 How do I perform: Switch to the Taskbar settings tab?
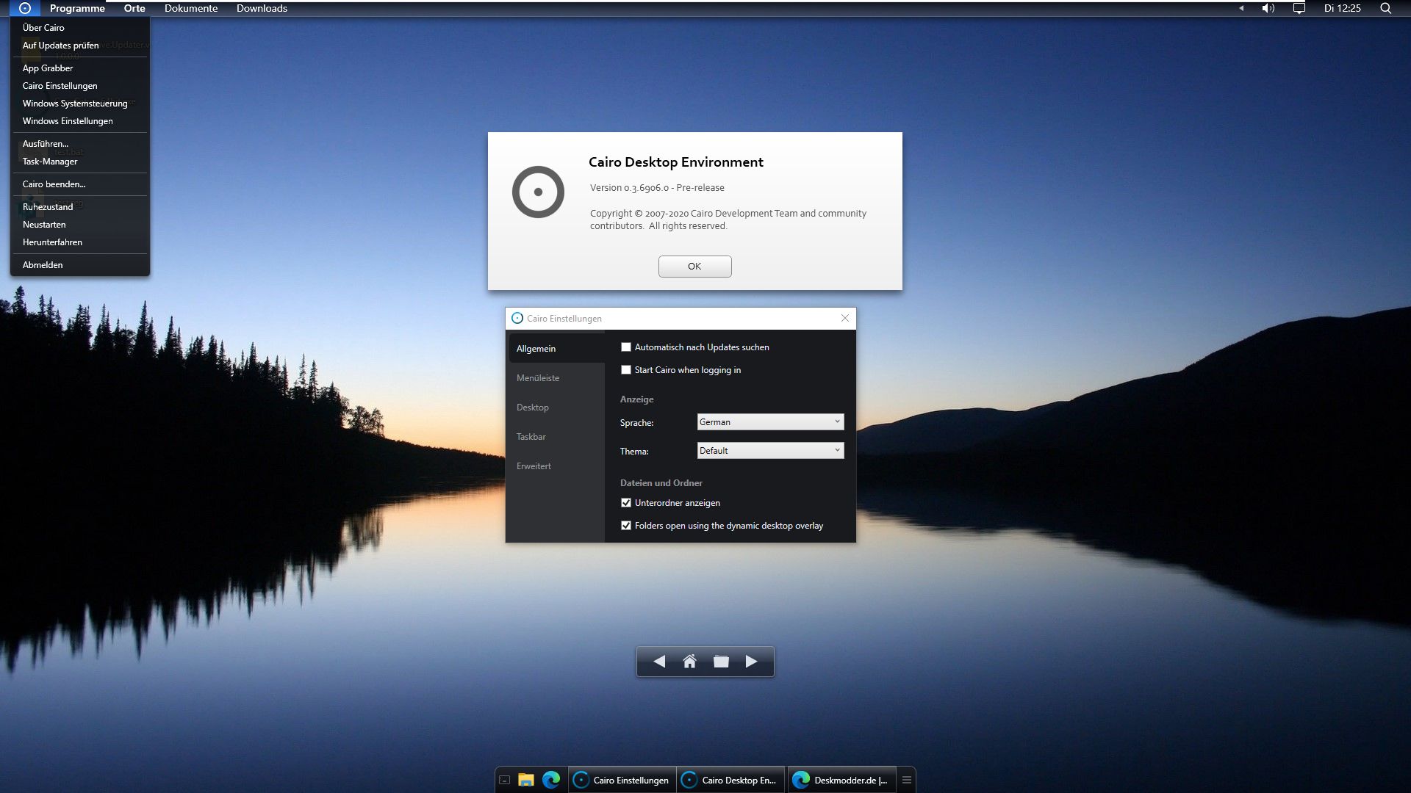click(556, 436)
